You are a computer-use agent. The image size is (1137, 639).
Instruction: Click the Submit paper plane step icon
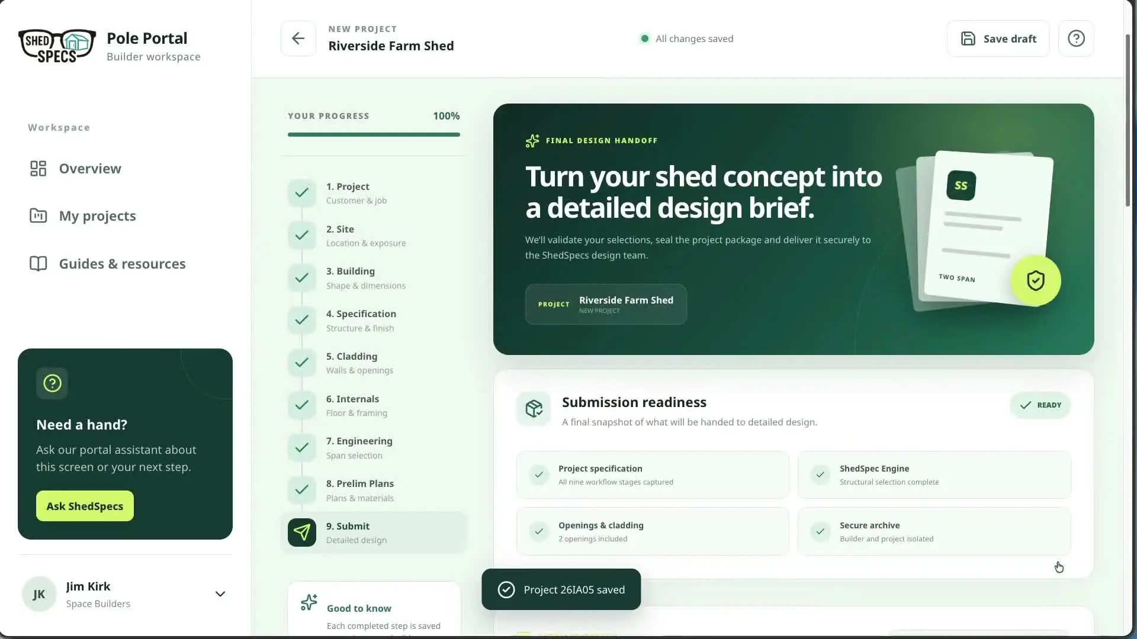tap(302, 532)
